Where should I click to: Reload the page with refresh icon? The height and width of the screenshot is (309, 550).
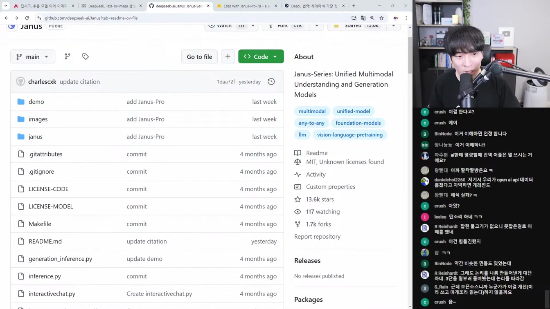pos(27,18)
